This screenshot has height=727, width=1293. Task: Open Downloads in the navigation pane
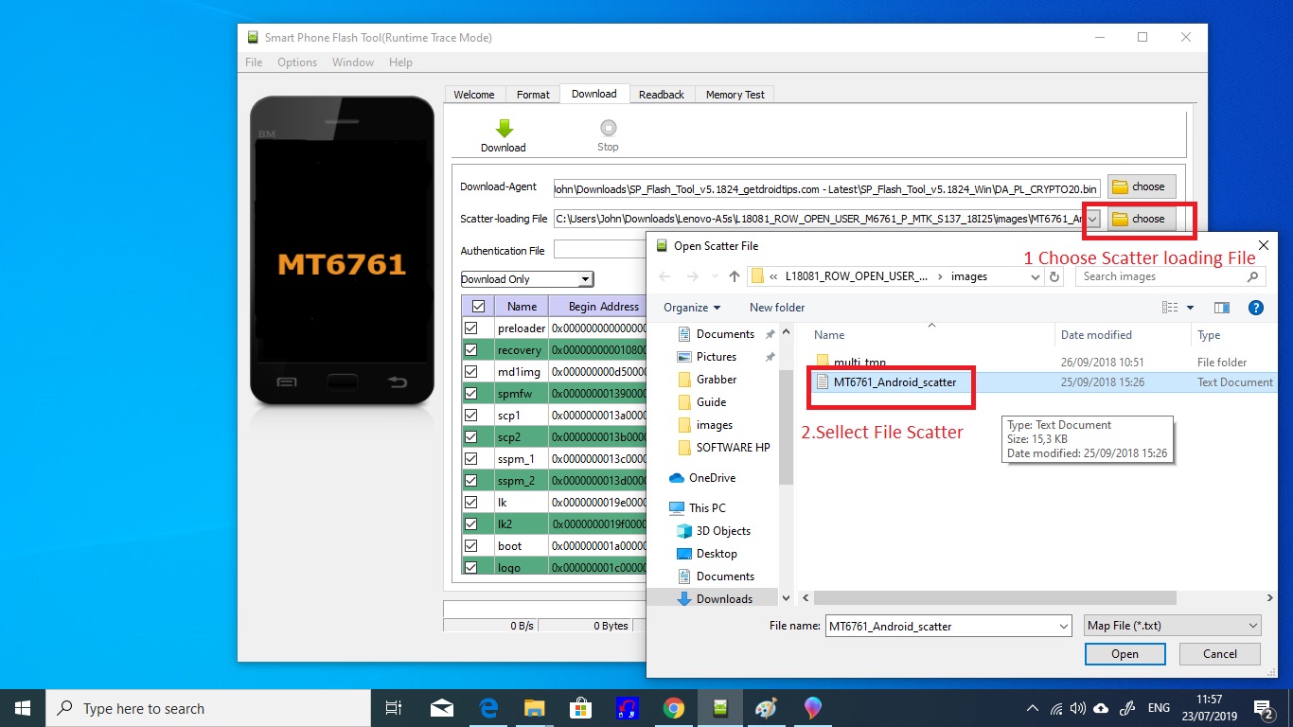[715, 599]
